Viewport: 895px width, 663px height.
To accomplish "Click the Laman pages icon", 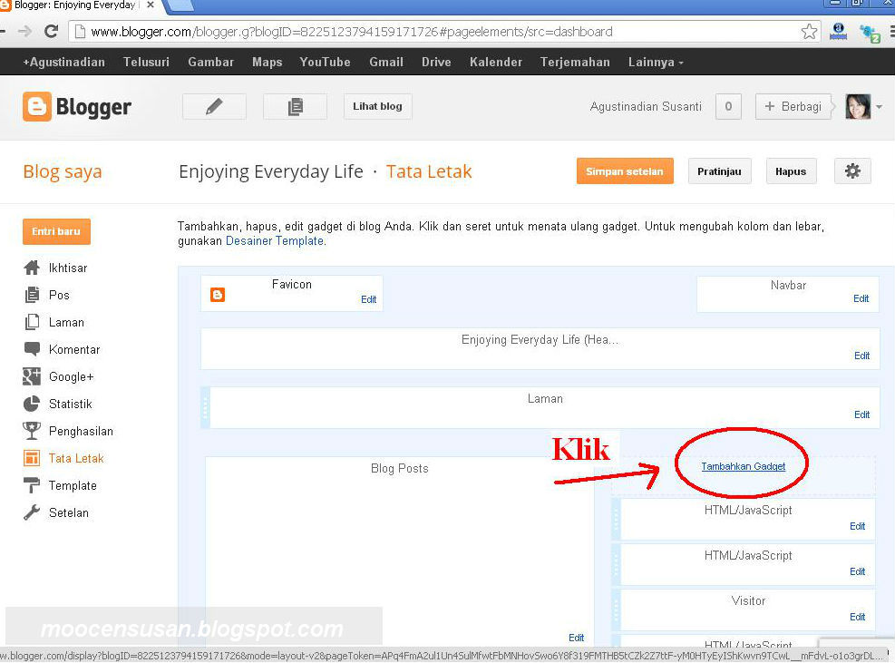I will [32, 322].
